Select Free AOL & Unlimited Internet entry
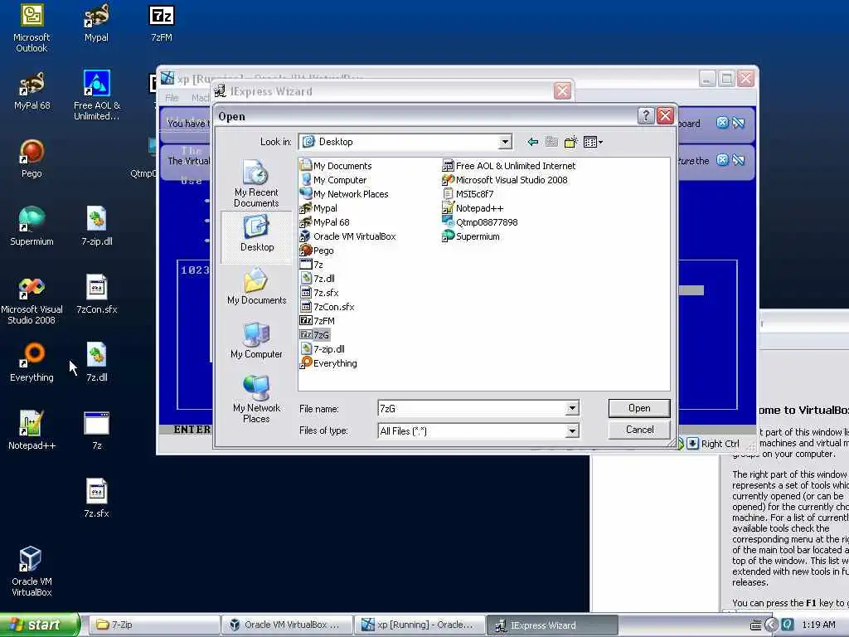 [509, 166]
